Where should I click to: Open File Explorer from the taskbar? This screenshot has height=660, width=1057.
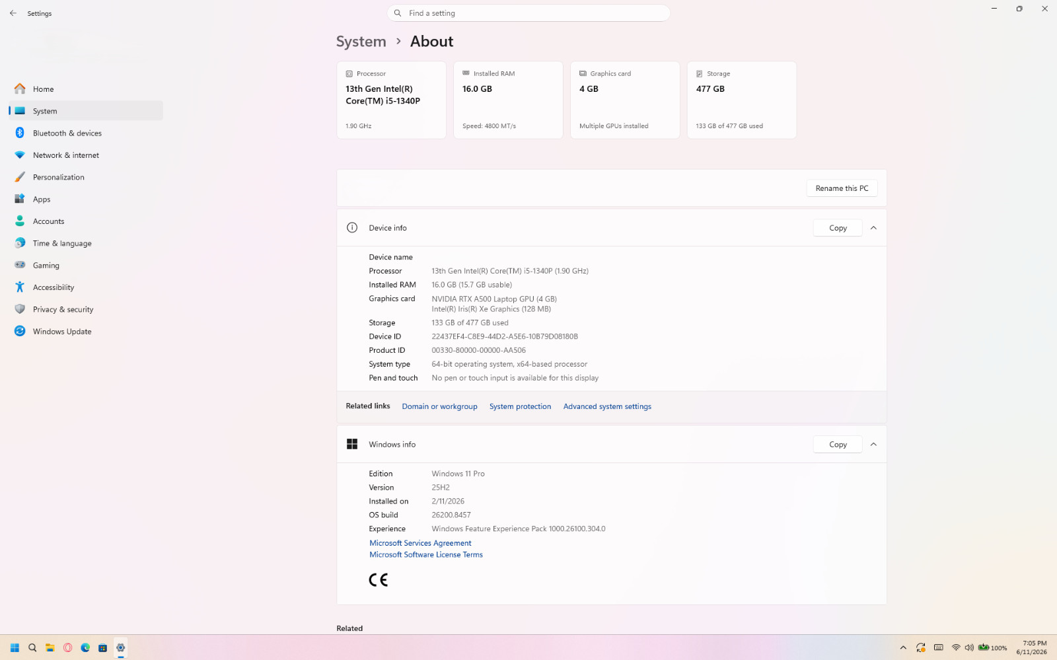(50, 648)
